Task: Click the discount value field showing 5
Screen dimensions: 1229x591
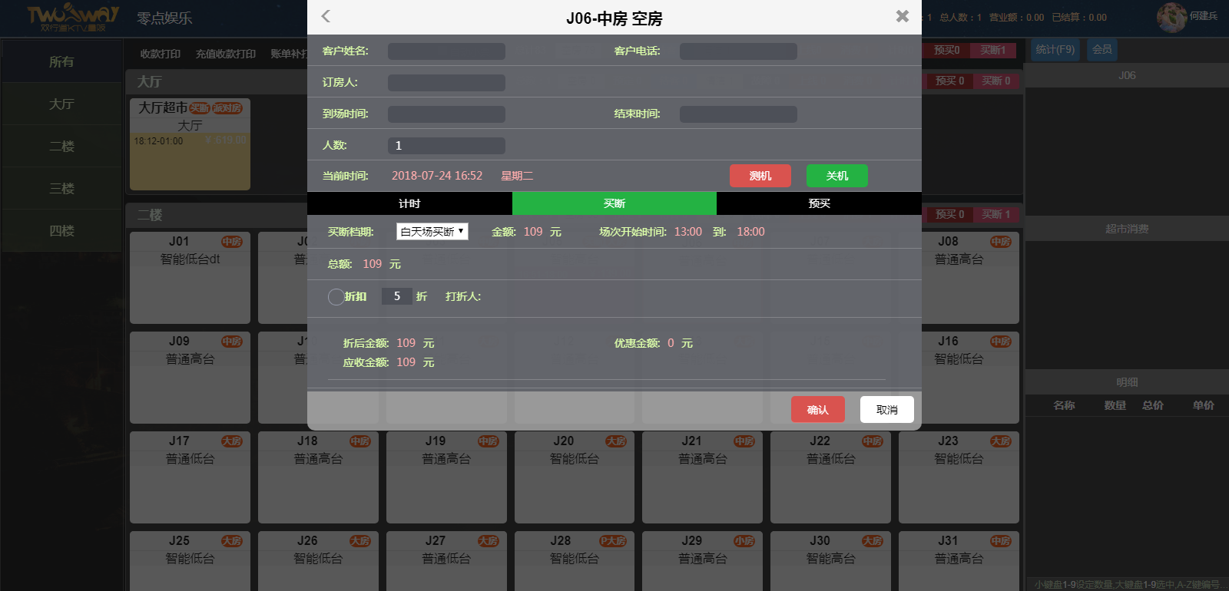Action: [x=397, y=296]
